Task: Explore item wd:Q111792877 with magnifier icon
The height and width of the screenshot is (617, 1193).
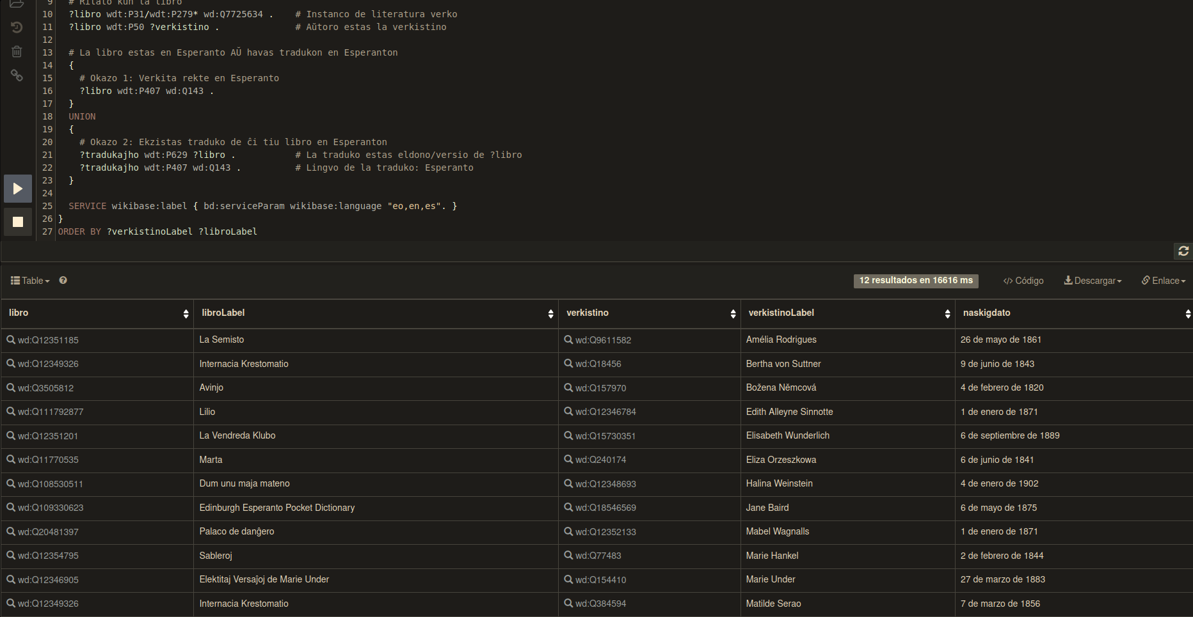Action: coord(11,412)
